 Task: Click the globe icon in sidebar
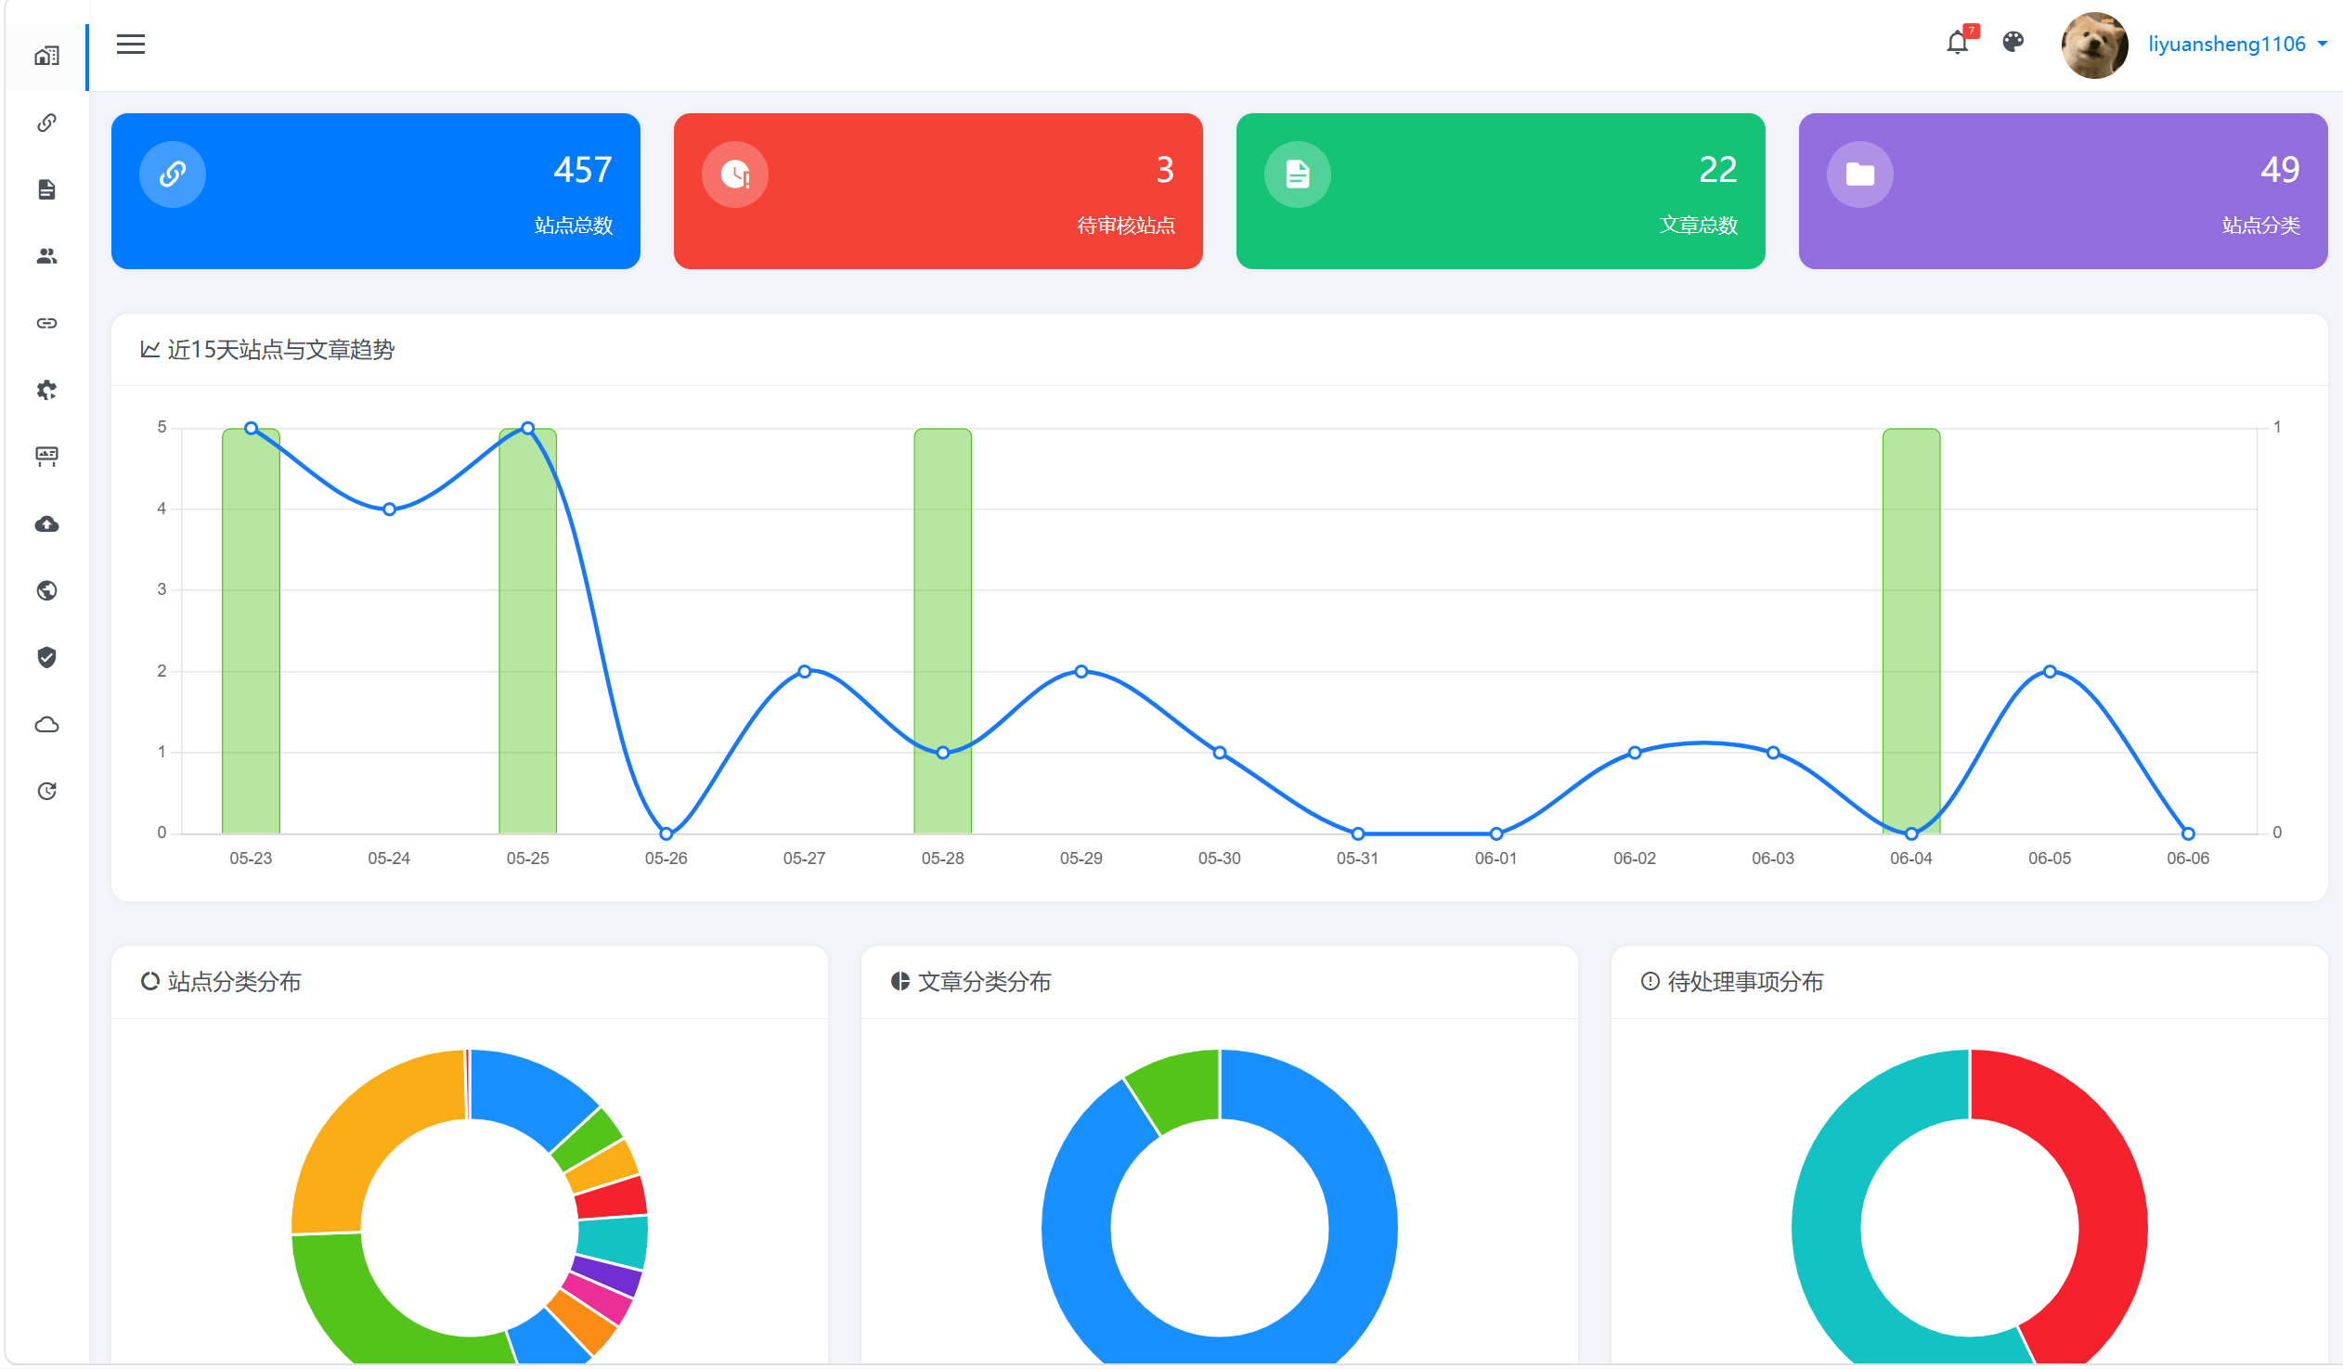(x=46, y=591)
